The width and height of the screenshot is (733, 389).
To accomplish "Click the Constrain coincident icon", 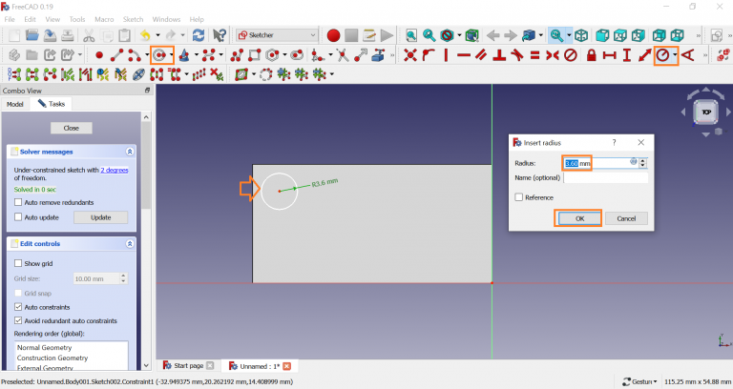I will (x=410, y=55).
